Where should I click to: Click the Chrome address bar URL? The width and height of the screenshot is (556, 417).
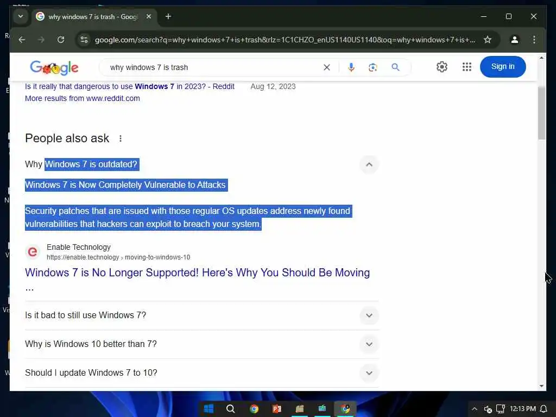[x=285, y=40]
